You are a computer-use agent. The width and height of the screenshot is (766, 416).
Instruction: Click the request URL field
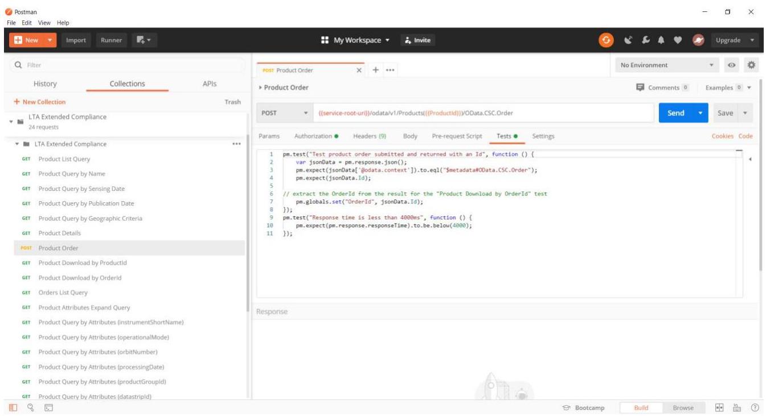[483, 113]
